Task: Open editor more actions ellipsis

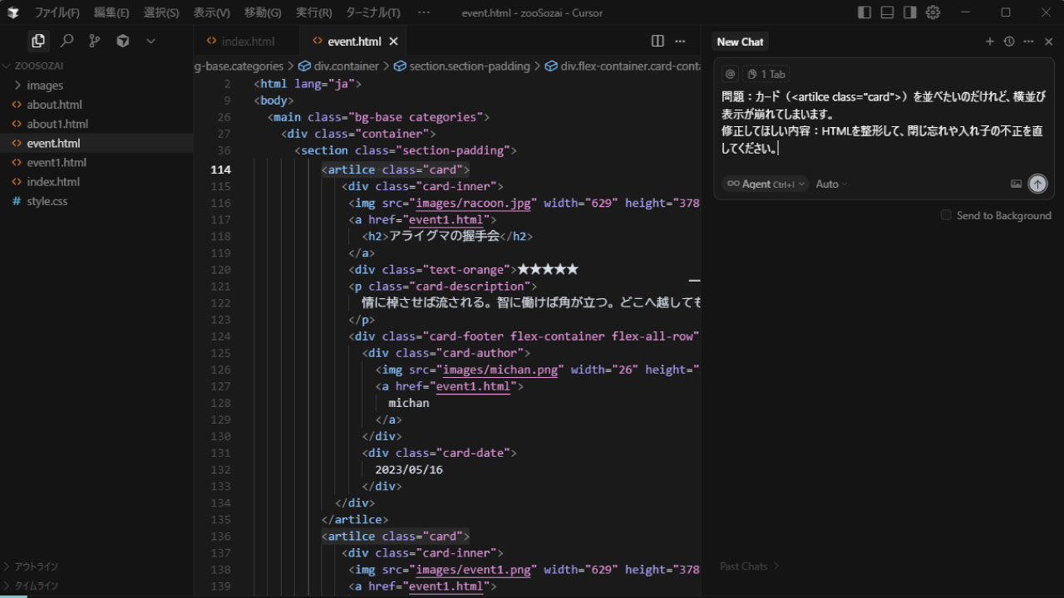Action: pyautogui.click(x=680, y=41)
